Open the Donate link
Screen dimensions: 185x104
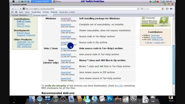pos(21,24)
